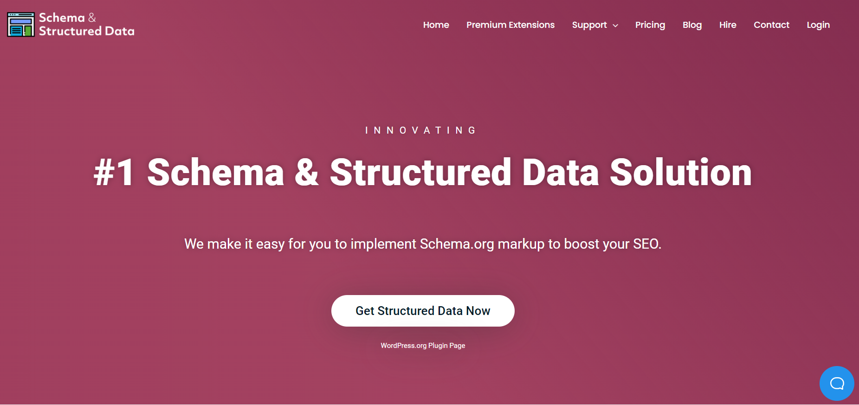Open the Support menu item
The width and height of the screenshot is (859, 405).
589,25
